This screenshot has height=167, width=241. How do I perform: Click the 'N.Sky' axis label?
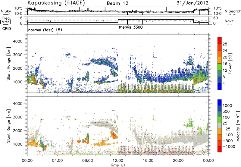[x=6, y=11]
